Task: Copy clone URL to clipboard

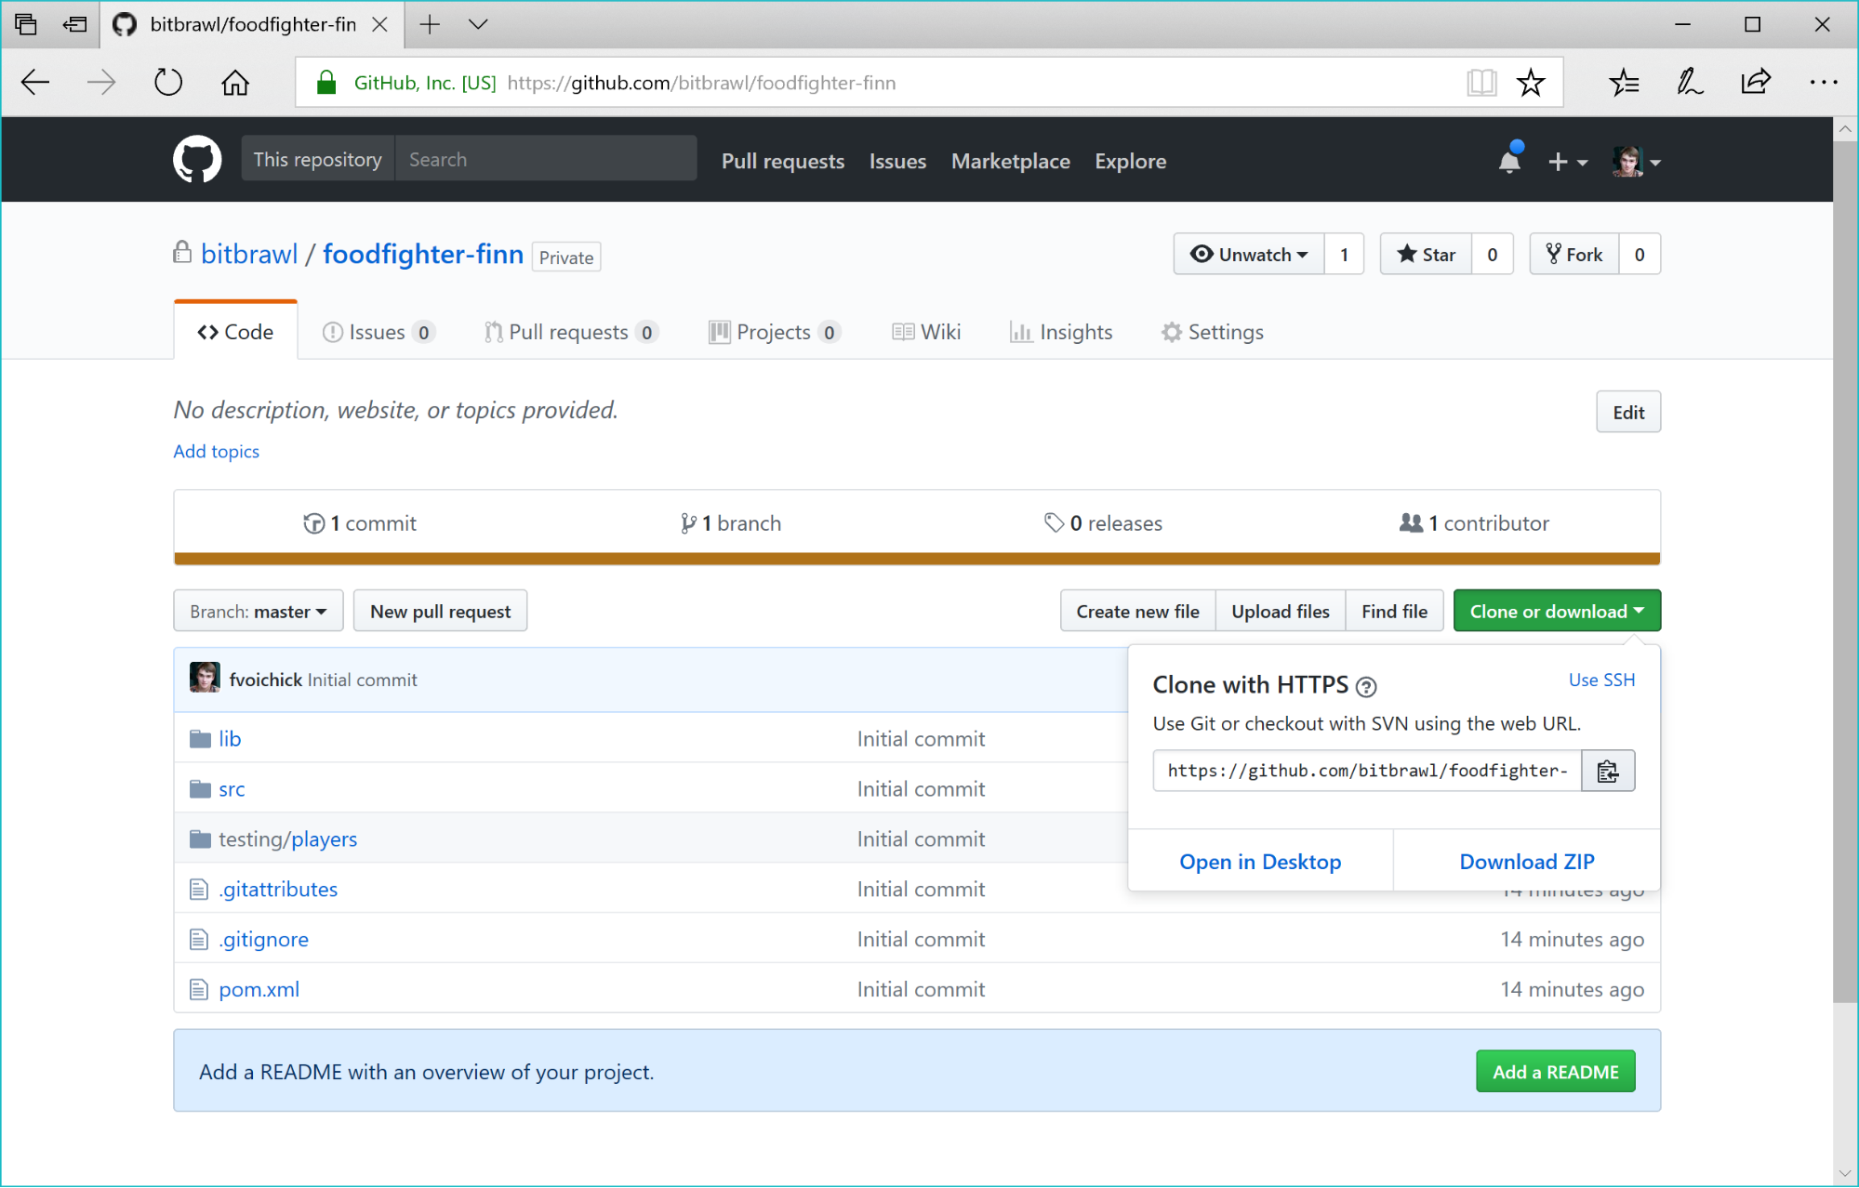Action: point(1608,771)
